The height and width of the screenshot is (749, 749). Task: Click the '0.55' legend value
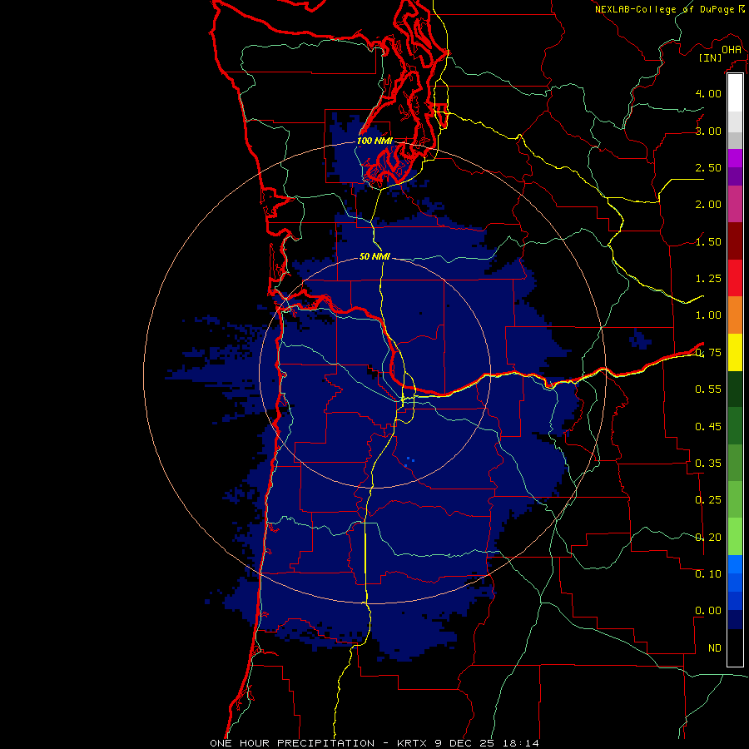point(708,389)
